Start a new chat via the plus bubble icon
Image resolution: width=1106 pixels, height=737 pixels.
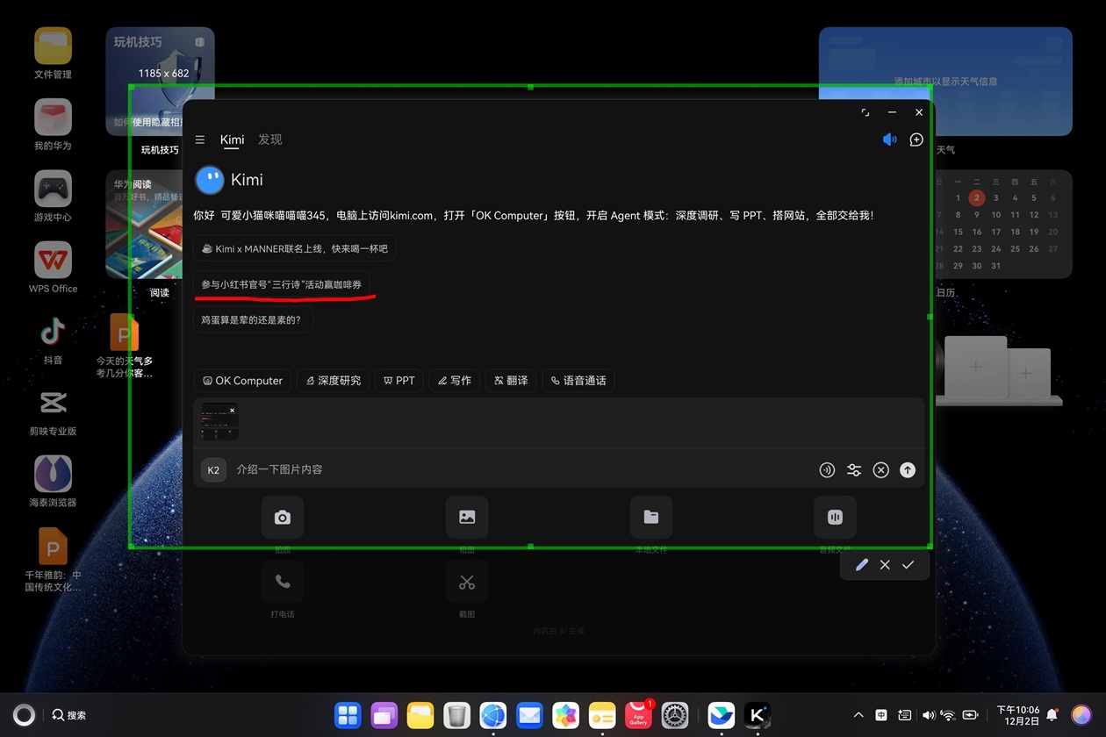(x=916, y=140)
